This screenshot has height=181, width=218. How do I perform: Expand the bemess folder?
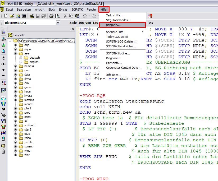15,66
